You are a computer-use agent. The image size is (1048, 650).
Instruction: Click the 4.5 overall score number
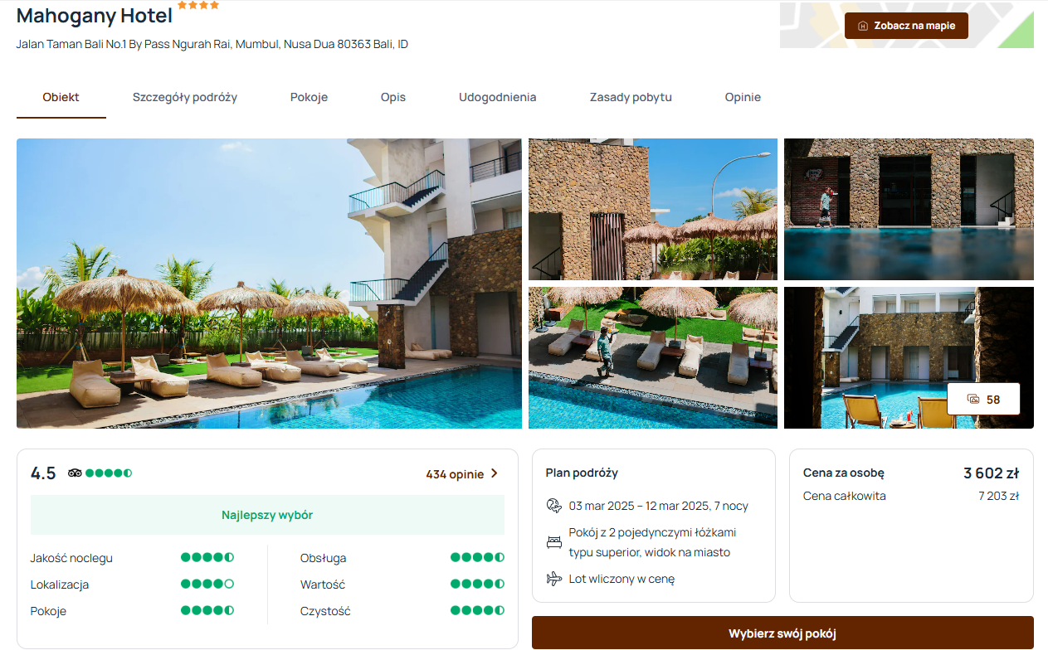point(43,473)
